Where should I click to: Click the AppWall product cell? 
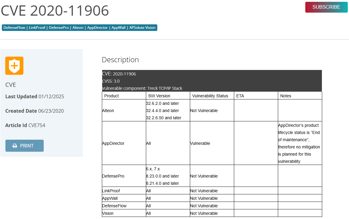coord(124,198)
